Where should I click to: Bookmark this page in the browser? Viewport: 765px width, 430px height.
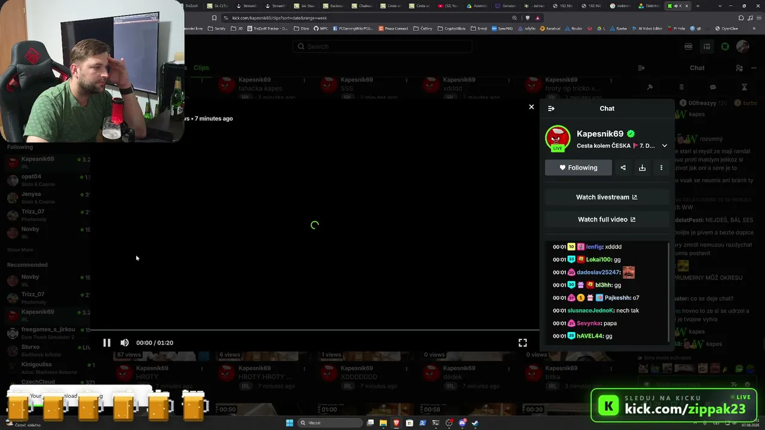click(x=214, y=18)
